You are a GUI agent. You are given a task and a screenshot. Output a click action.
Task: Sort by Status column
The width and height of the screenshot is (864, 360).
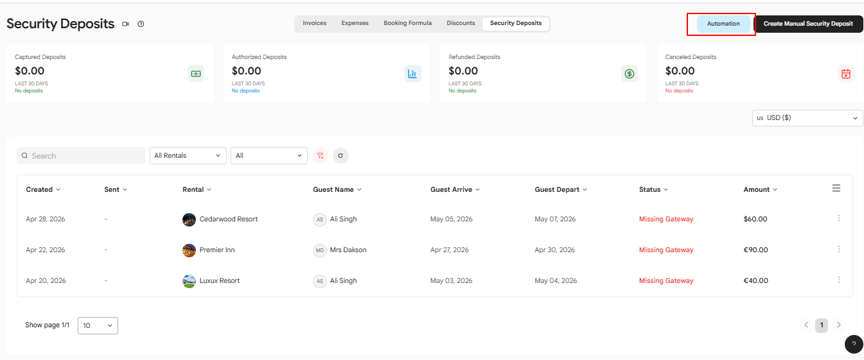[653, 189]
